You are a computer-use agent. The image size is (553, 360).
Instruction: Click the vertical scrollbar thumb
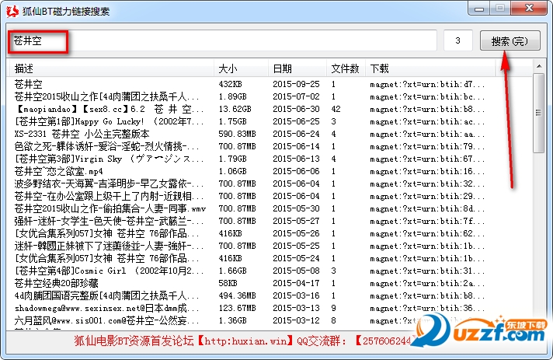(538, 113)
